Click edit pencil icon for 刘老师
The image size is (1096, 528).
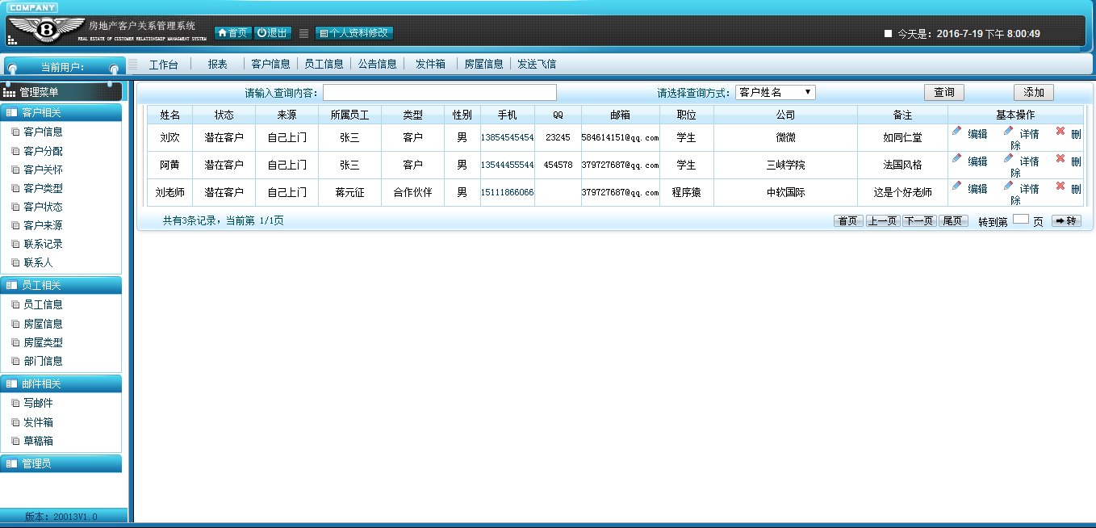957,186
